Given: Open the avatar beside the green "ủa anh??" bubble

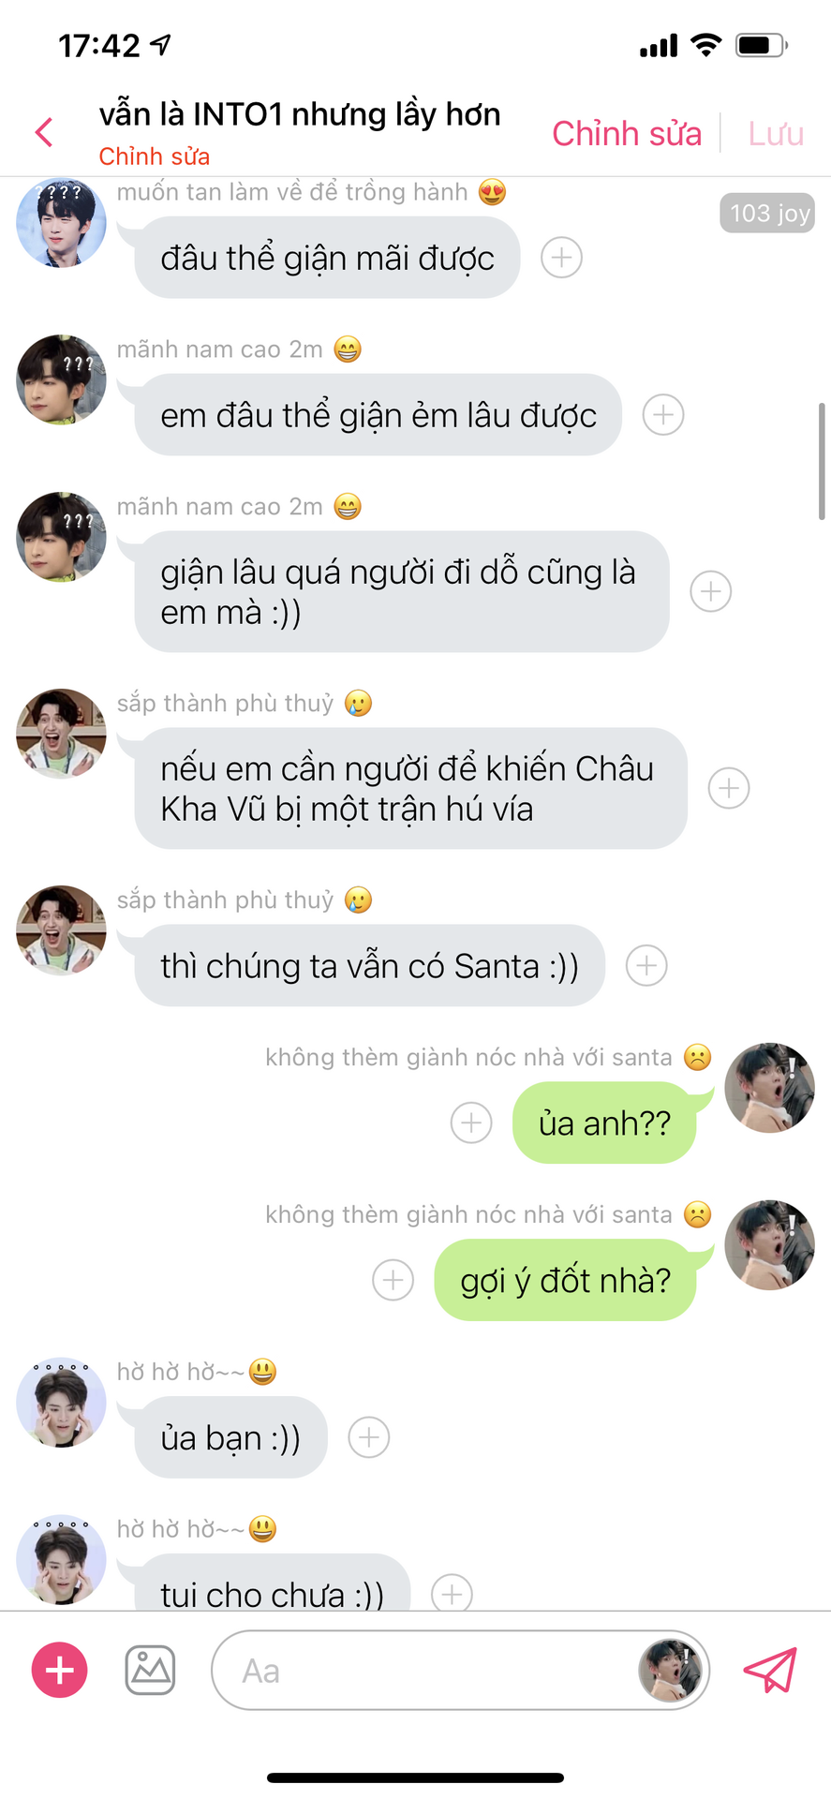Looking at the screenshot, I should tap(769, 1088).
